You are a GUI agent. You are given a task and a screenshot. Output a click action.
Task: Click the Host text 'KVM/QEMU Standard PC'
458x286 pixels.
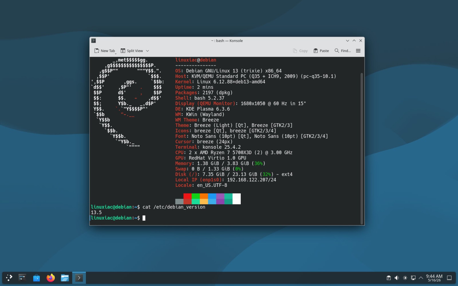(219, 76)
